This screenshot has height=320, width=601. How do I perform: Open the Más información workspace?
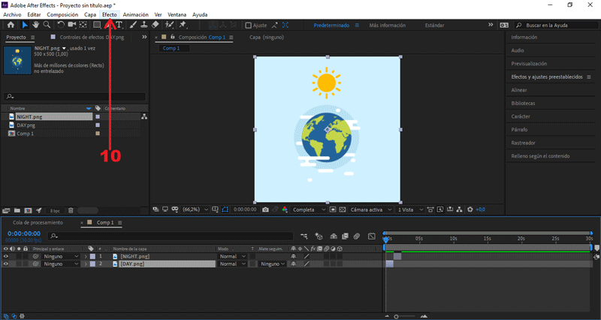pyautogui.click(x=387, y=26)
